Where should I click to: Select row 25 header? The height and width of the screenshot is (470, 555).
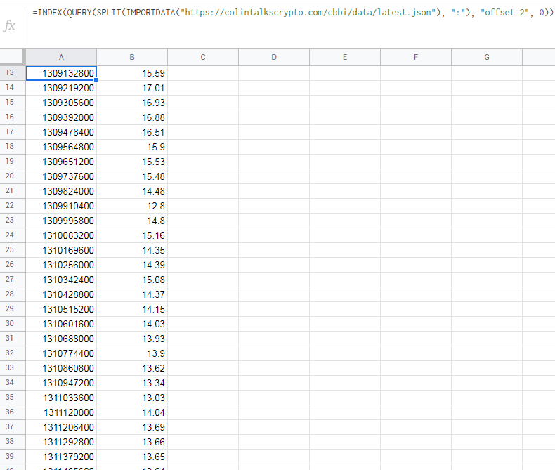pos(13,250)
